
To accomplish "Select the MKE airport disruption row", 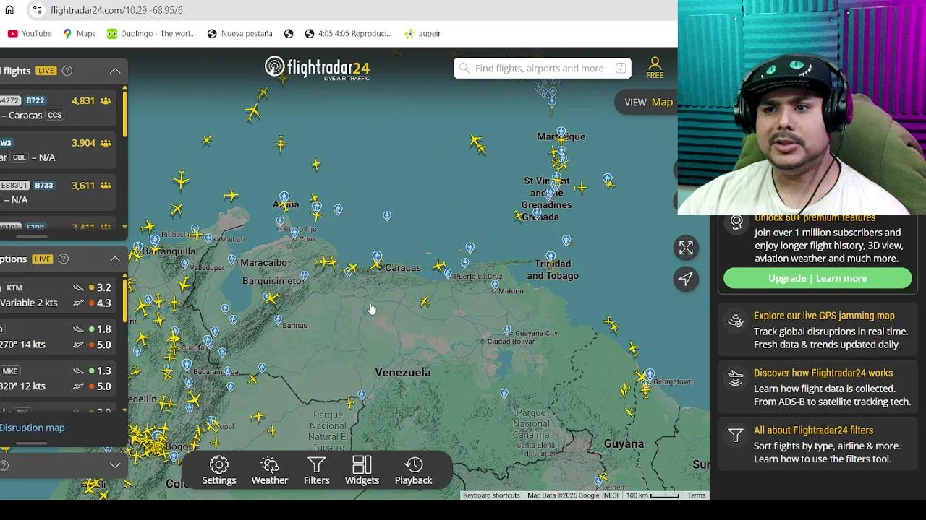I will click(58, 378).
